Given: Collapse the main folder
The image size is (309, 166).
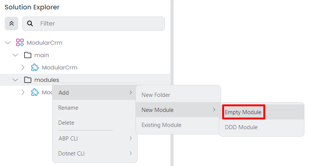Looking at the screenshot, I should point(15,55).
